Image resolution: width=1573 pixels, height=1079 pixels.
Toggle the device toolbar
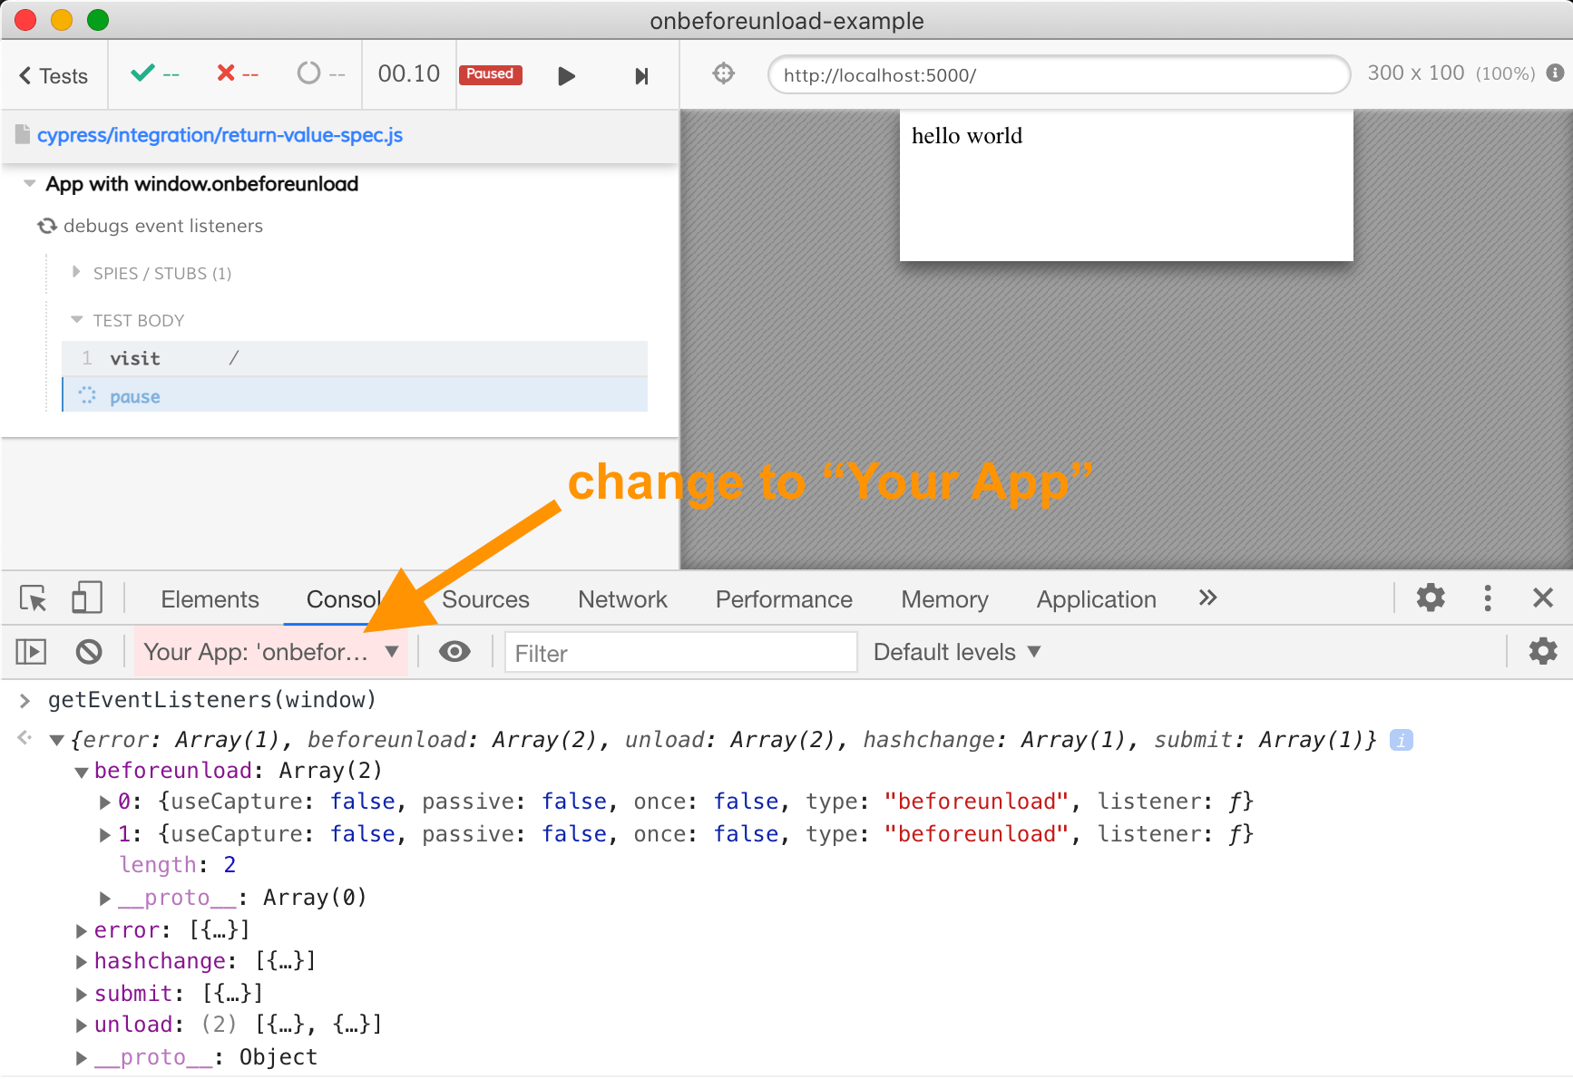tap(86, 598)
